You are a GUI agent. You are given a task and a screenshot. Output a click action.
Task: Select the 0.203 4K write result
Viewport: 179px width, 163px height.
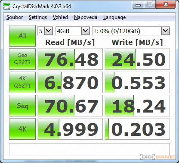[137, 129]
